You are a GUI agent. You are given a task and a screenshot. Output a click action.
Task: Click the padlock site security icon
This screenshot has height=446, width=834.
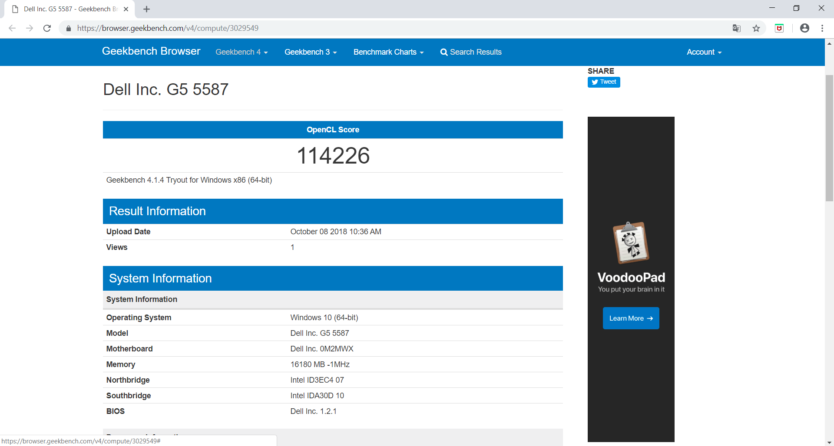(68, 28)
